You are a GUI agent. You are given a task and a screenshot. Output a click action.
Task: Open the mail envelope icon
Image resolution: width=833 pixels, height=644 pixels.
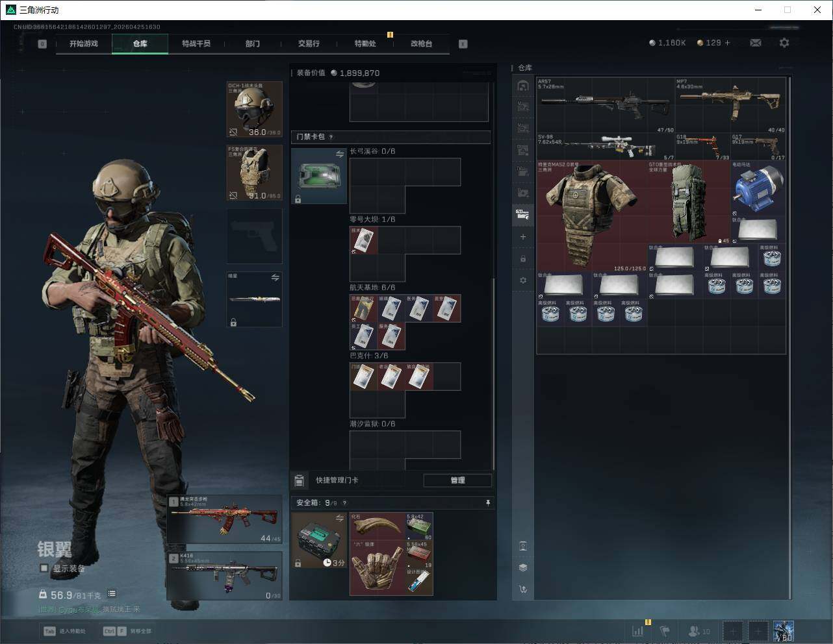coord(756,43)
